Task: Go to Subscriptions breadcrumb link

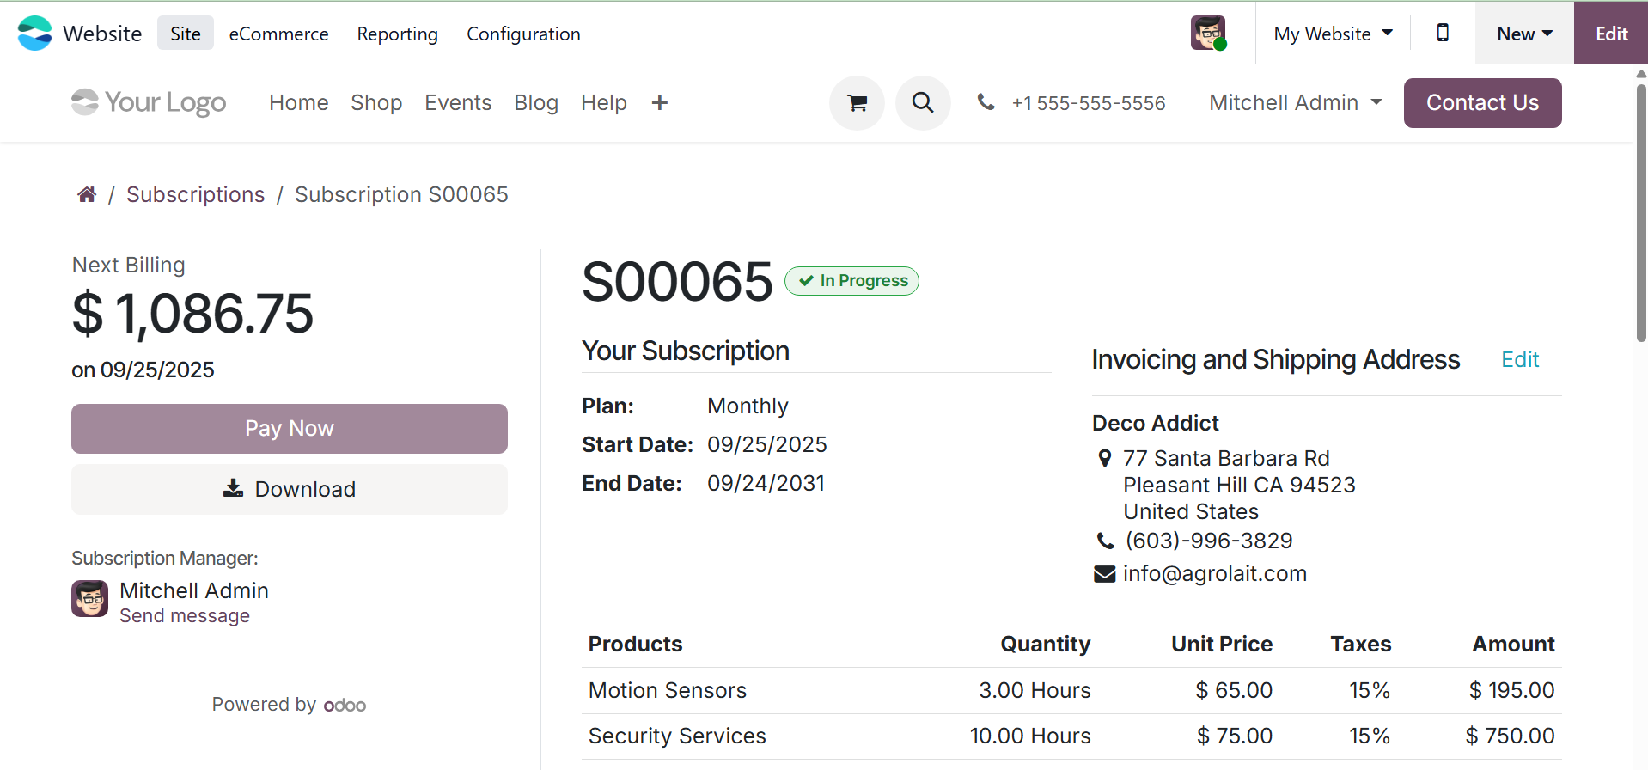Action: [x=195, y=195]
